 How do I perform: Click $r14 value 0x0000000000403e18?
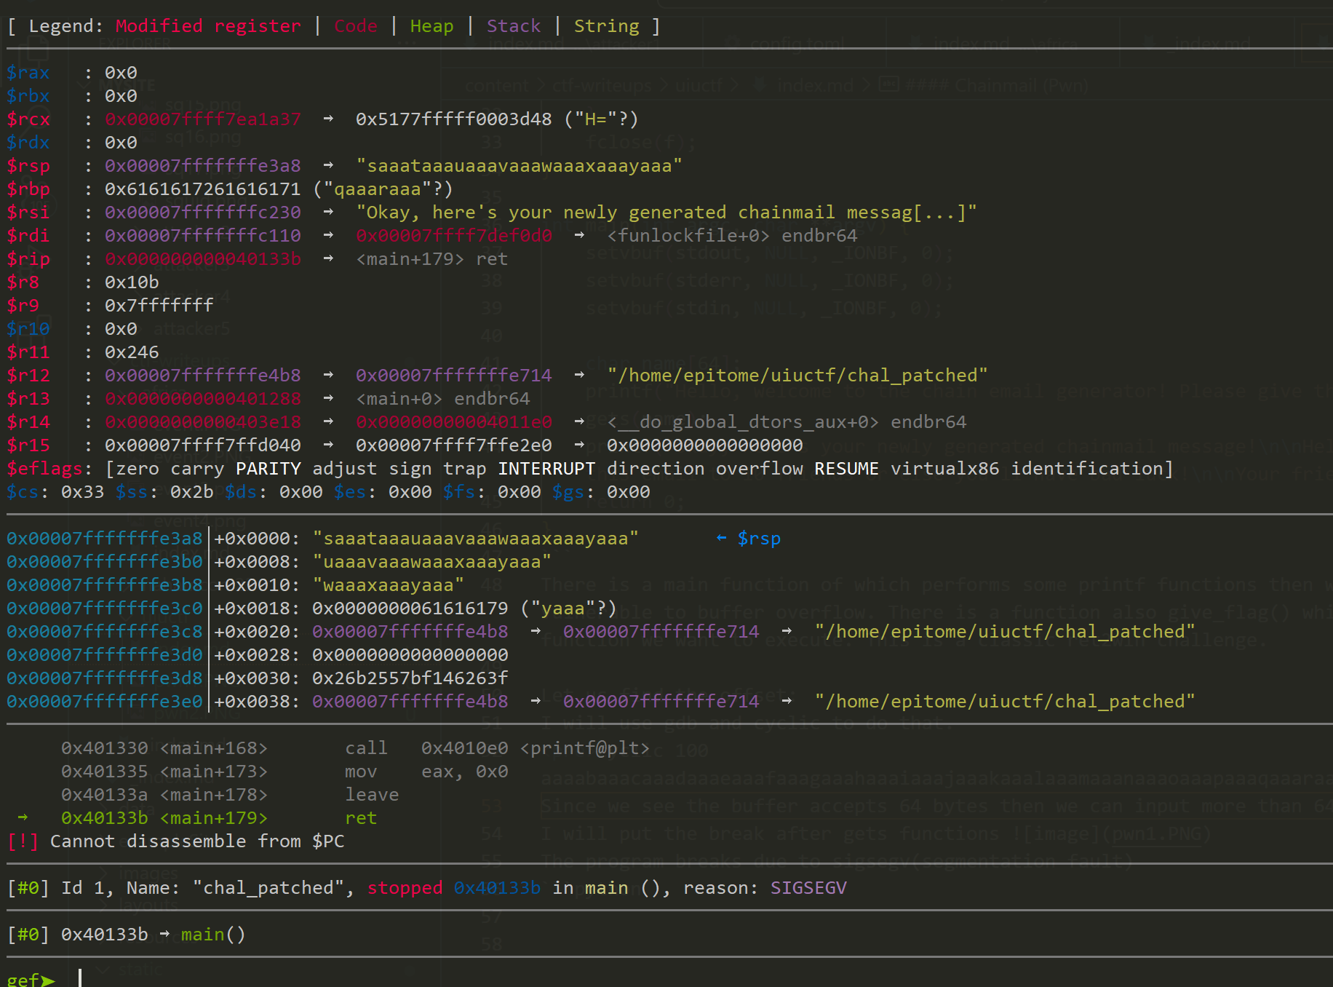coord(203,422)
